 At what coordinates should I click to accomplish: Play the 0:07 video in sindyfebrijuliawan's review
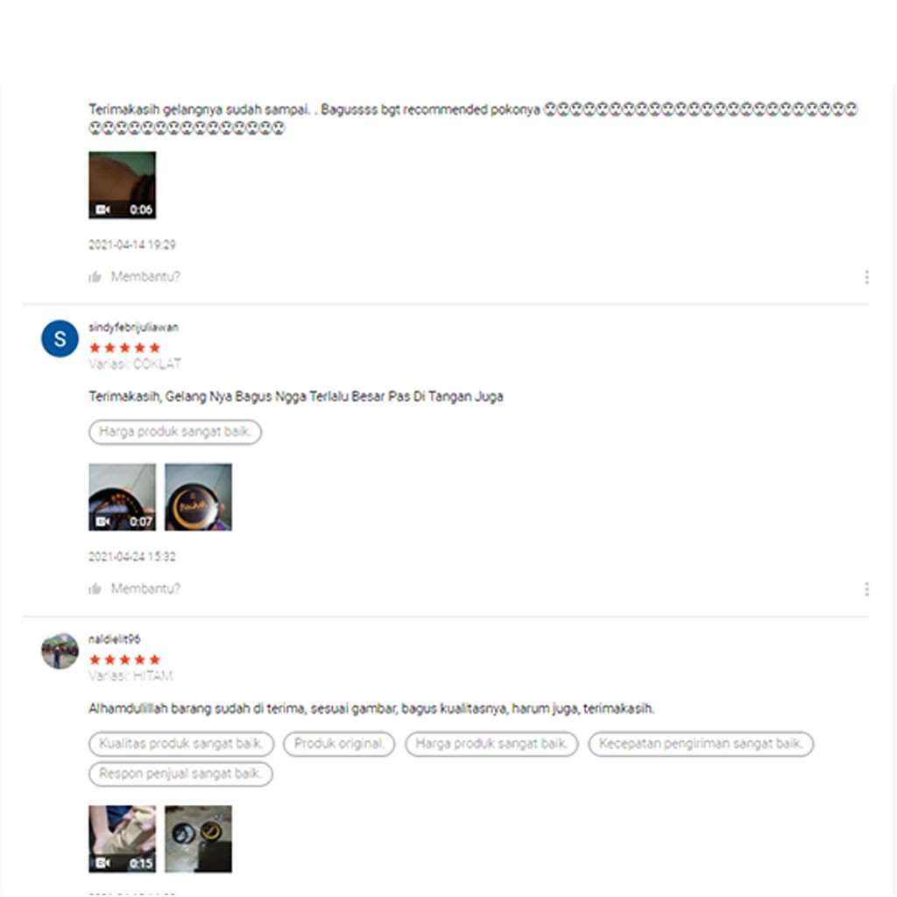pyautogui.click(x=122, y=498)
